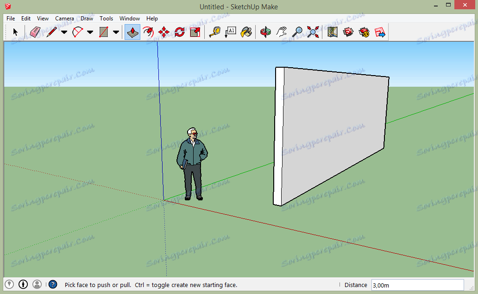Click the Tape Measure tool
The height and width of the screenshot is (294, 478).
[214, 32]
